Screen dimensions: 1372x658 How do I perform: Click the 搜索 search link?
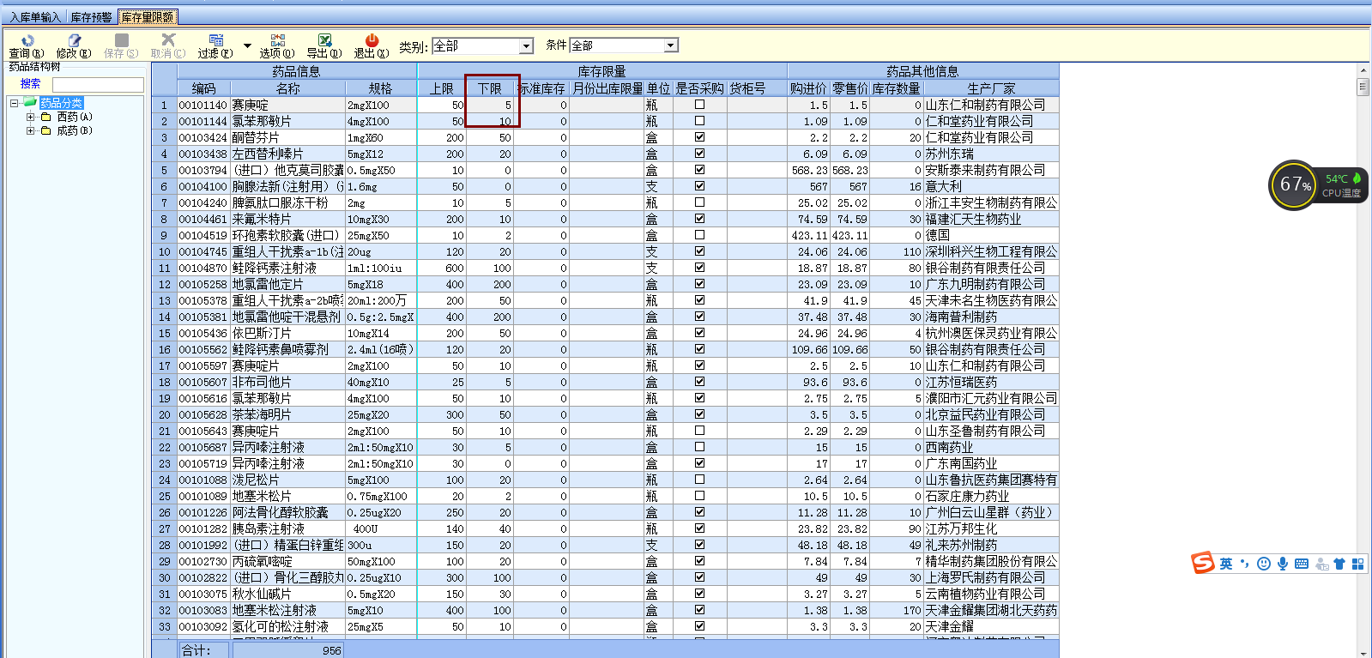[31, 84]
